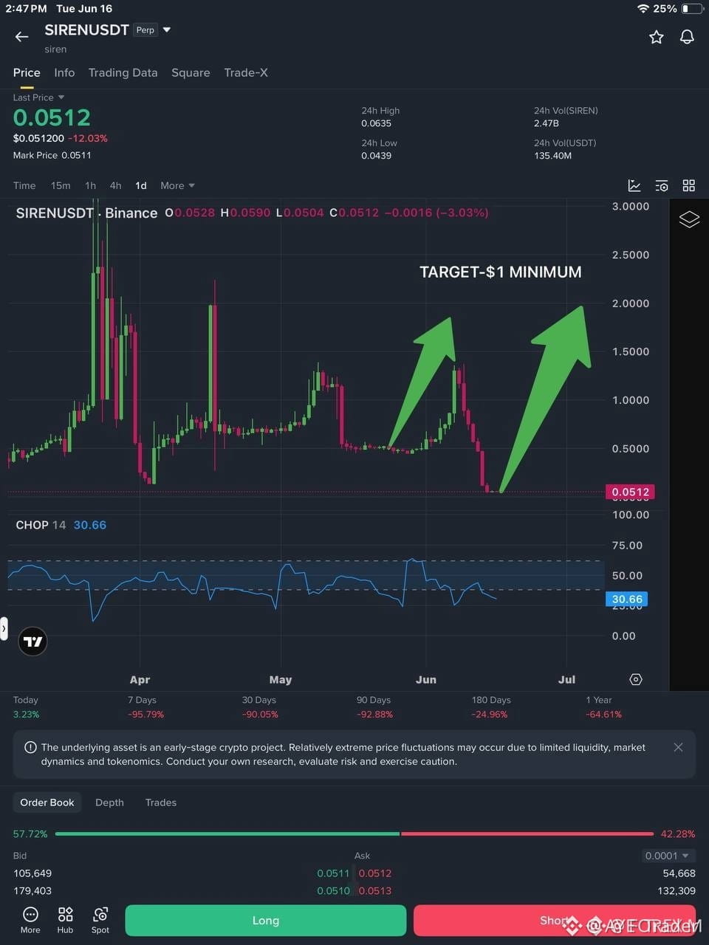This screenshot has height=945, width=709.
Task: Select the Price tab
Action: tap(27, 72)
